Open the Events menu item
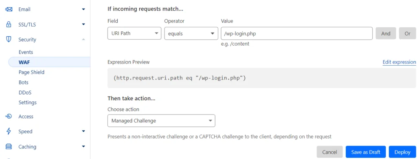 (x=26, y=52)
